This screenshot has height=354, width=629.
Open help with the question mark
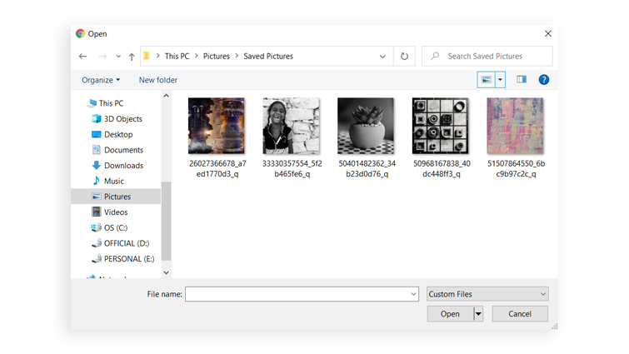point(543,79)
